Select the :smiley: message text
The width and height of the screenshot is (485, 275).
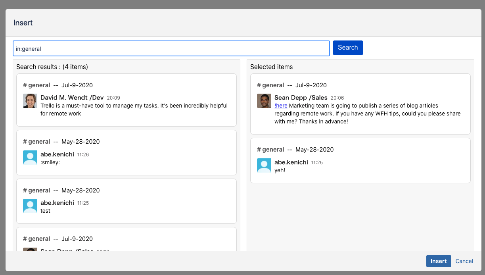tap(50, 162)
